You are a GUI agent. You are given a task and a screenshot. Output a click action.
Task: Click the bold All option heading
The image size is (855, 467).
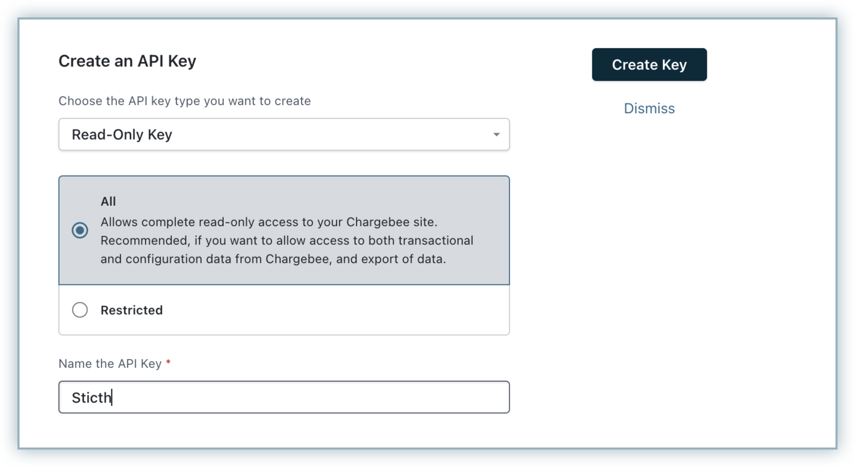click(x=108, y=201)
